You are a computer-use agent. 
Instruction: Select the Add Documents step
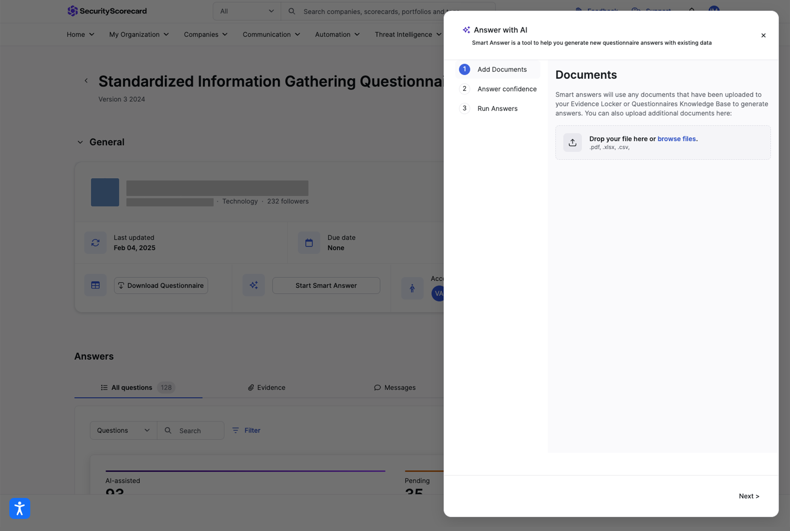(x=498, y=70)
